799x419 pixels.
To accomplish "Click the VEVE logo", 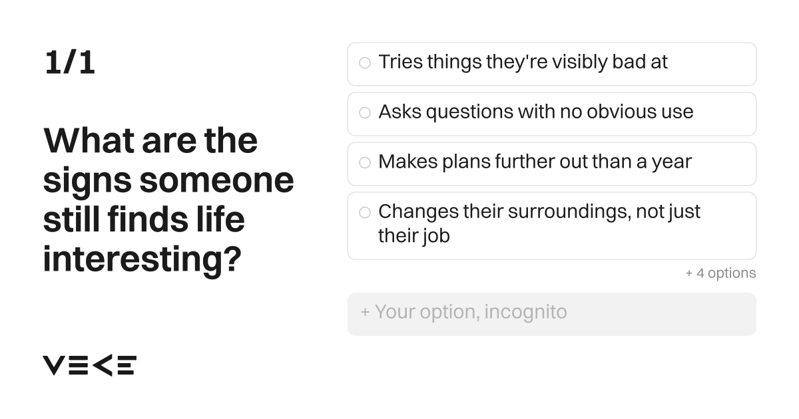I will click(x=90, y=365).
